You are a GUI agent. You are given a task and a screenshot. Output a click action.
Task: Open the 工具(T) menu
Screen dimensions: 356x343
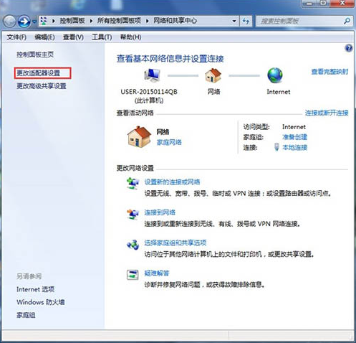point(102,37)
